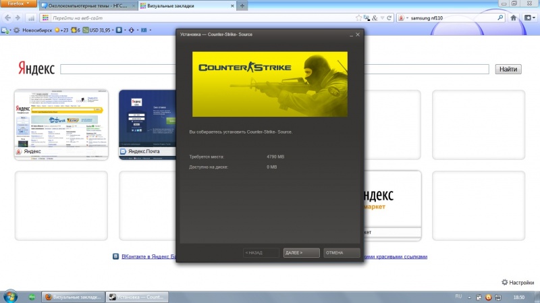This screenshot has width=540, height=303.
Task: Open the Firefox menu button
Action: tap(17, 4)
